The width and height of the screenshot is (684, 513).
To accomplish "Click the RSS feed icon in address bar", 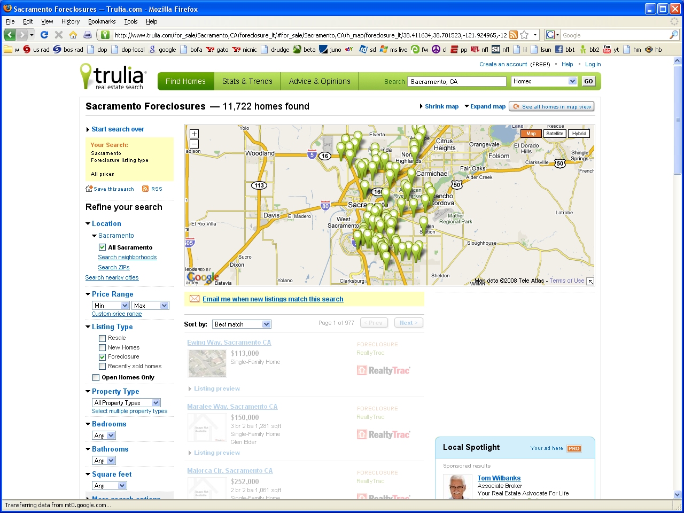I will [514, 35].
